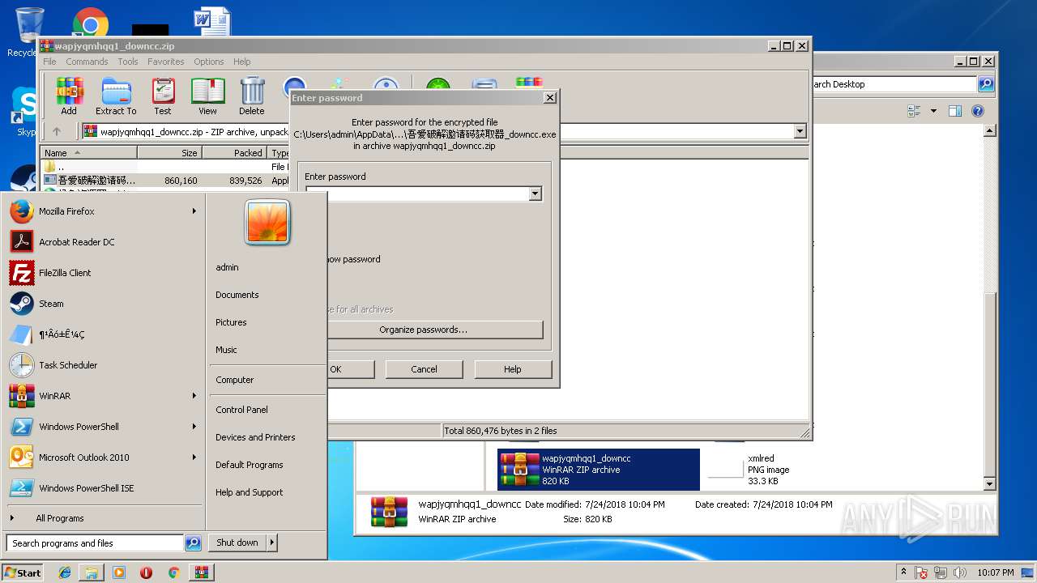Open Control Panel from Start menu
Image resolution: width=1037 pixels, height=583 pixels.
click(x=241, y=410)
